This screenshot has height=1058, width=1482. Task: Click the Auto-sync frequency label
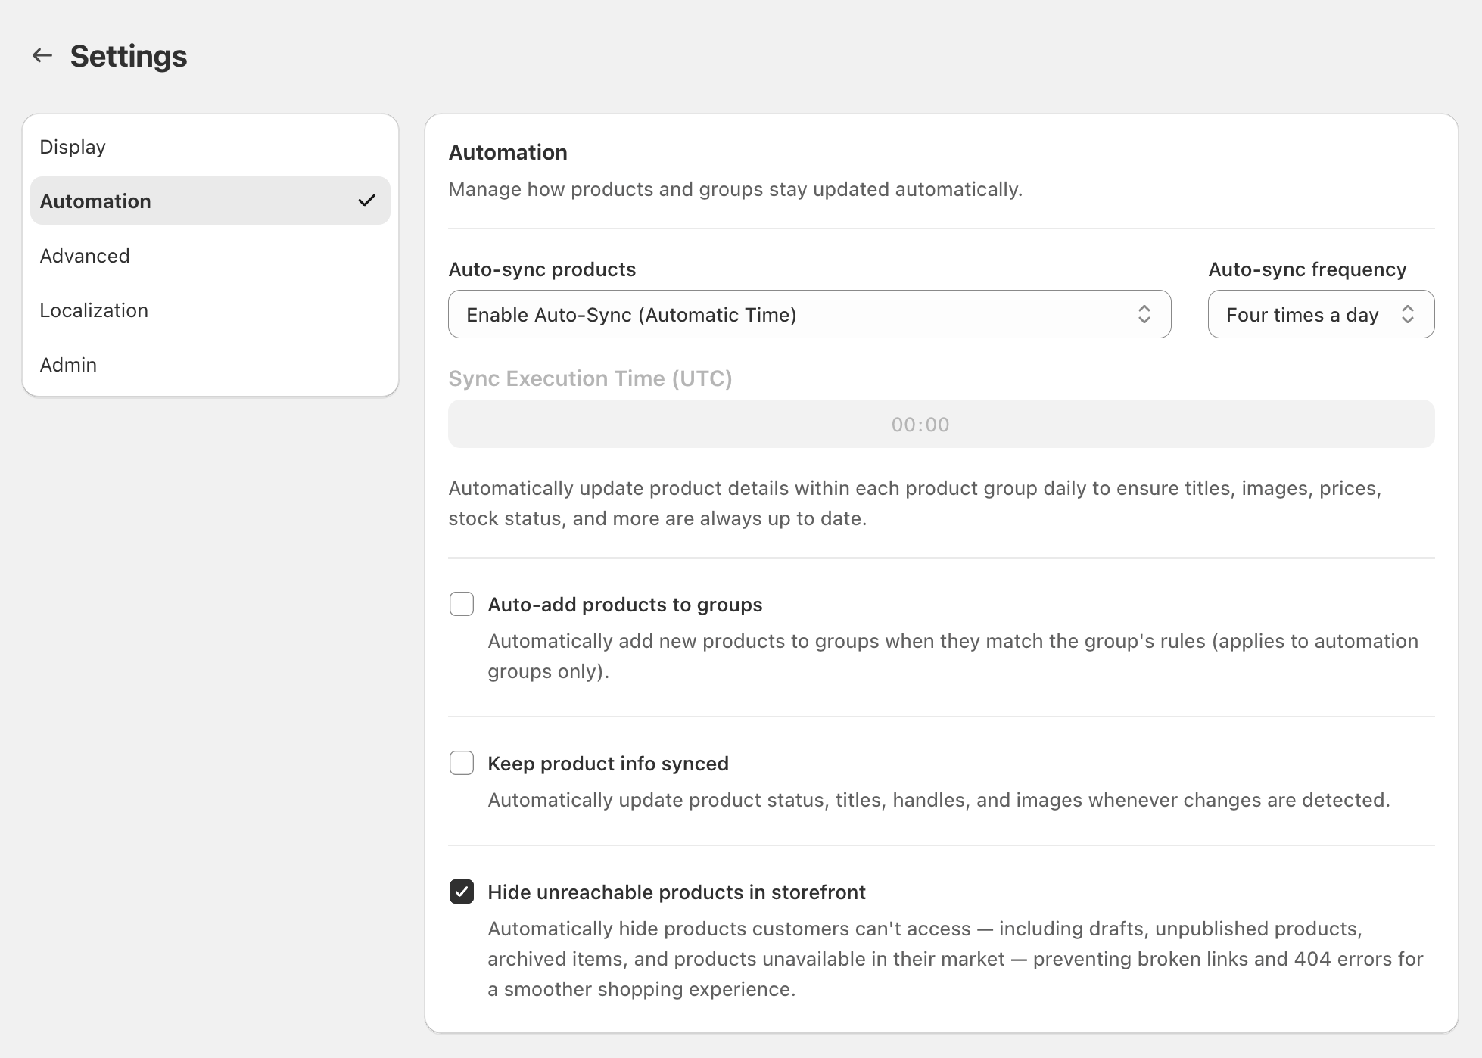coord(1307,269)
